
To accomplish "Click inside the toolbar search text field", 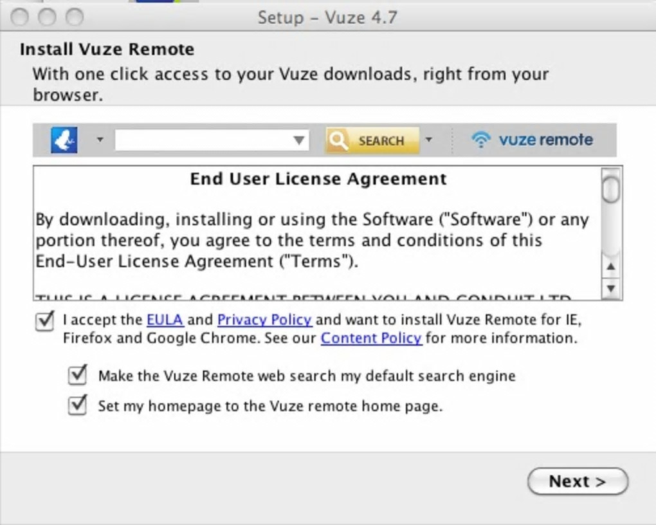I will pos(203,140).
